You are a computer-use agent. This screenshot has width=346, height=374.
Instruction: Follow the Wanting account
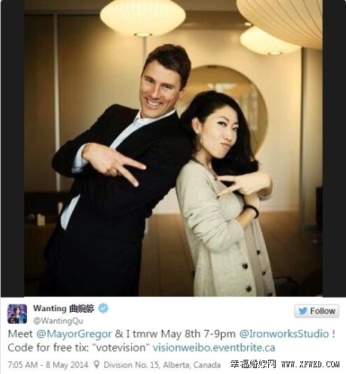click(x=317, y=311)
